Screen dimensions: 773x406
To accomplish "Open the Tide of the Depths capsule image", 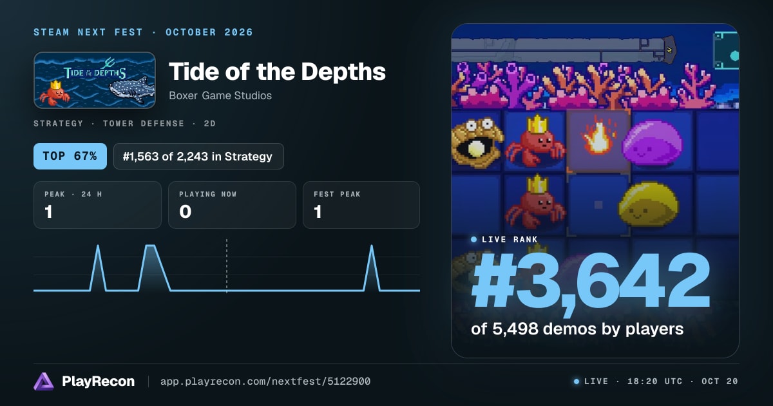I will 95,80.
